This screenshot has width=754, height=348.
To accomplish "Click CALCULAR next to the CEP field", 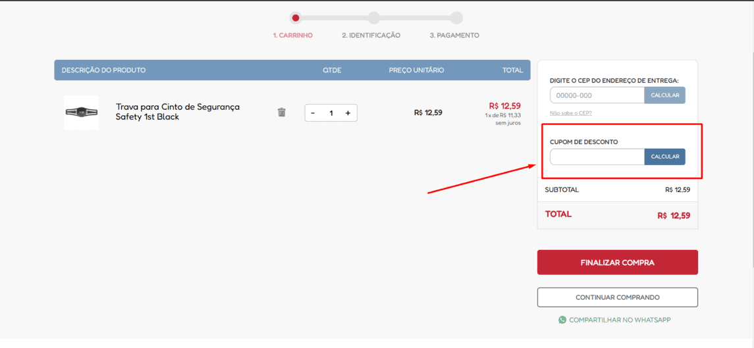I will (665, 95).
